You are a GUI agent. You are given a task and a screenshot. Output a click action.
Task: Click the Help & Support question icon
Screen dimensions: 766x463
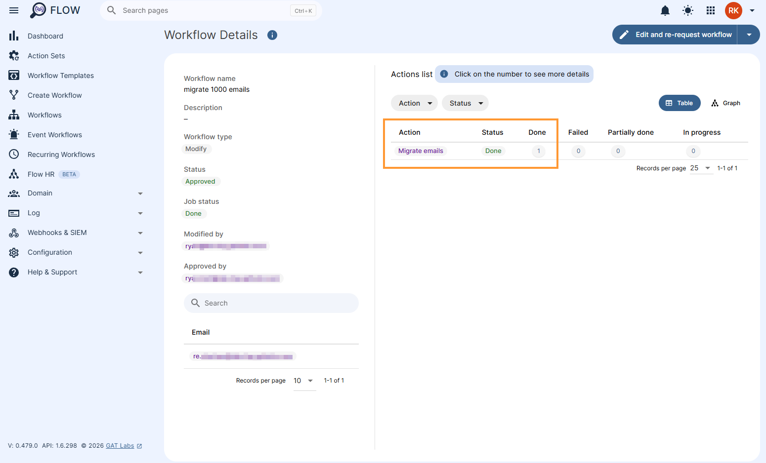[x=14, y=272]
